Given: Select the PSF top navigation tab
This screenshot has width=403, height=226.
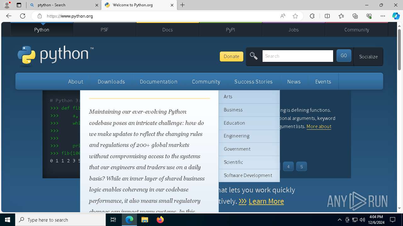Looking at the screenshot, I should [x=105, y=30].
